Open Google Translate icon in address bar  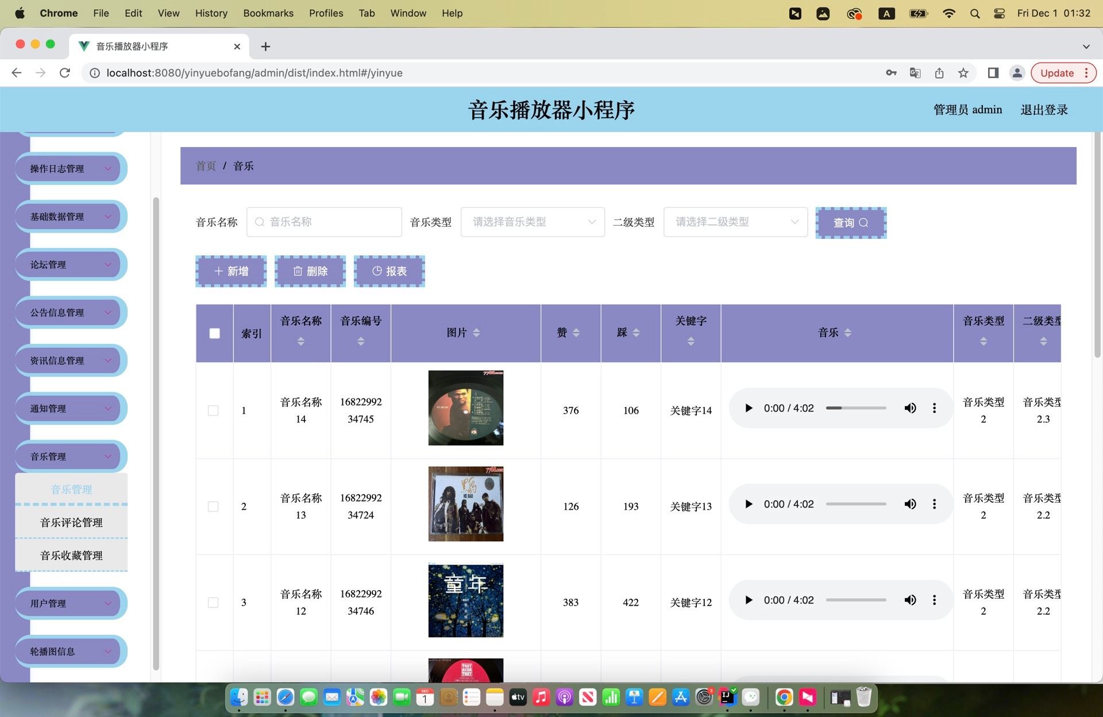(915, 73)
